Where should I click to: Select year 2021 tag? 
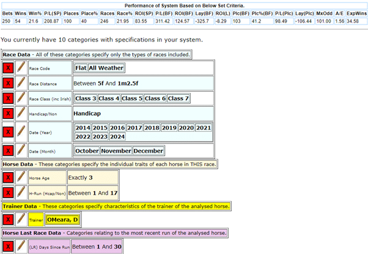click(x=204, y=128)
